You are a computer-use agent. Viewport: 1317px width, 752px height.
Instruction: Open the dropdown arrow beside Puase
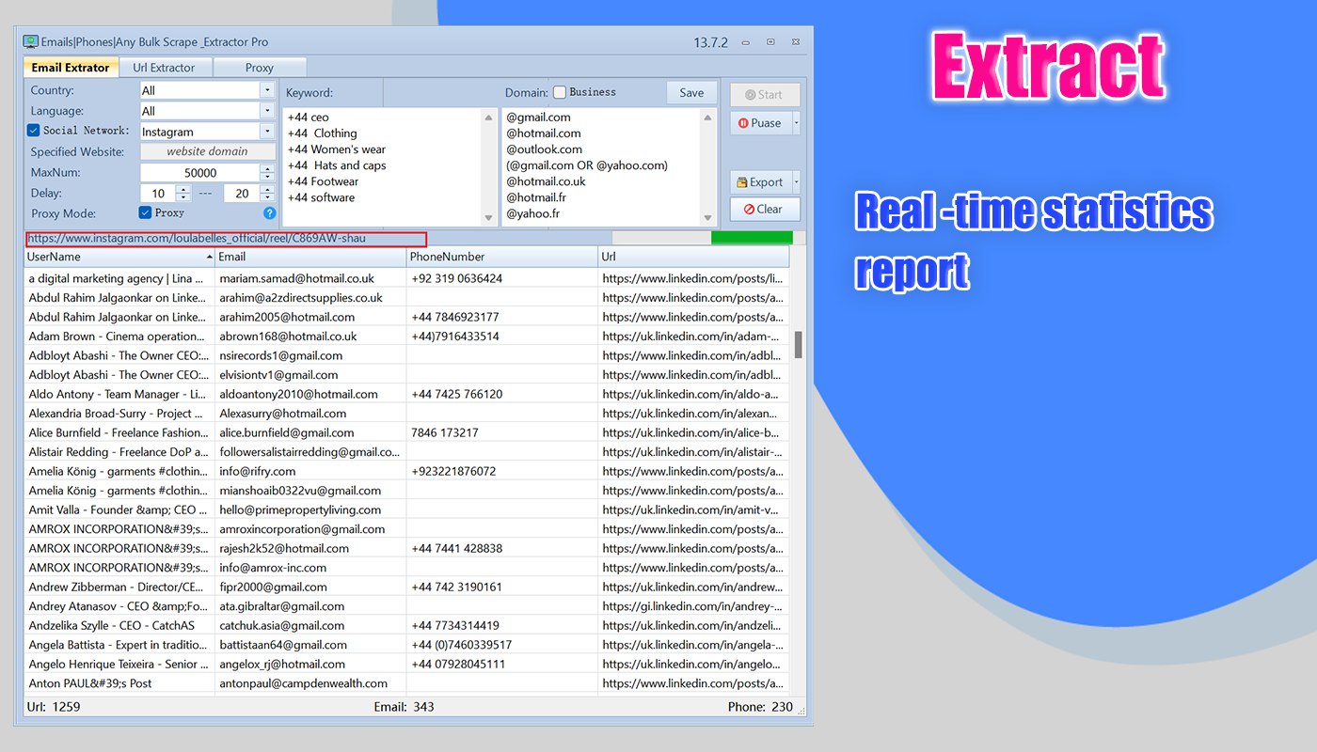click(797, 123)
